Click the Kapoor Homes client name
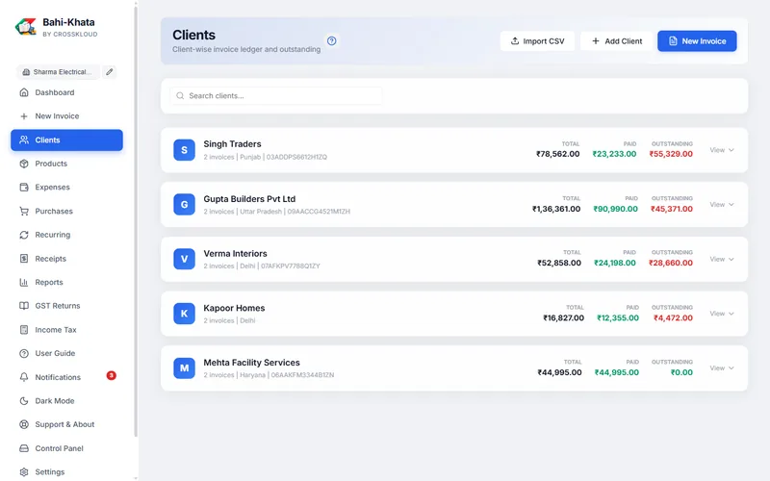 coord(234,308)
